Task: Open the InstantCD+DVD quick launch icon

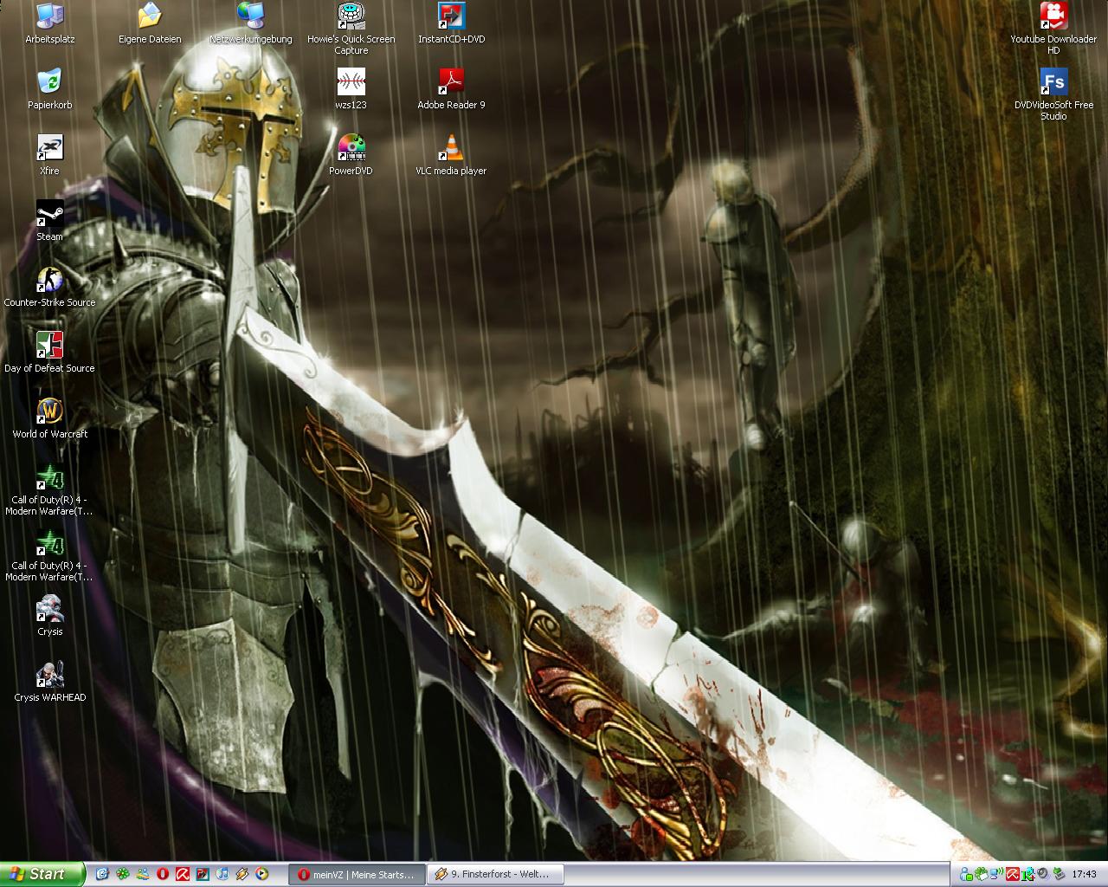Action: pyautogui.click(x=203, y=874)
